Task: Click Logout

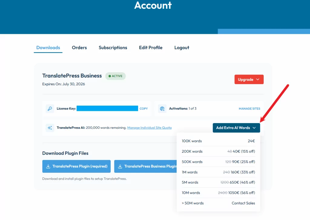Action: 182,48
